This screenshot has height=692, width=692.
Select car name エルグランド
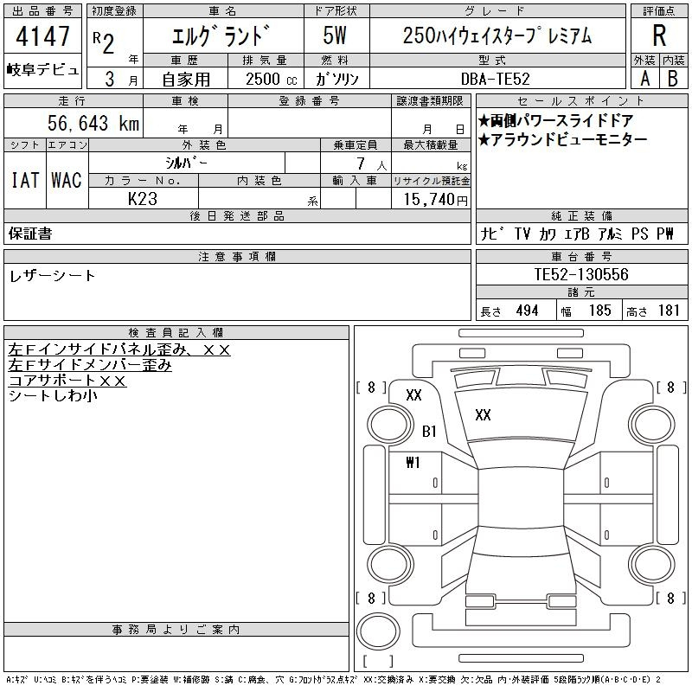tap(221, 35)
